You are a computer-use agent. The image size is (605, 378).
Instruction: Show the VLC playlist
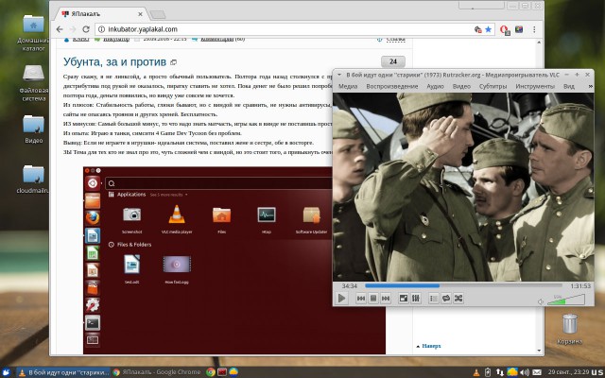click(434, 299)
